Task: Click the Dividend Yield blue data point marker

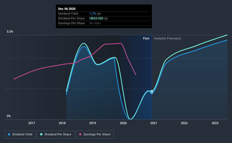Action: click(x=152, y=93)
